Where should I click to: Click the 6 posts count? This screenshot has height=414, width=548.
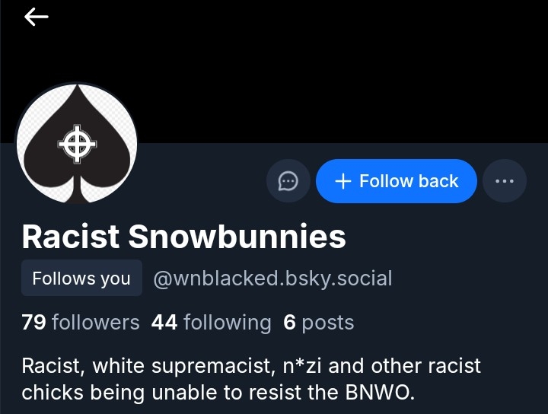318,323
